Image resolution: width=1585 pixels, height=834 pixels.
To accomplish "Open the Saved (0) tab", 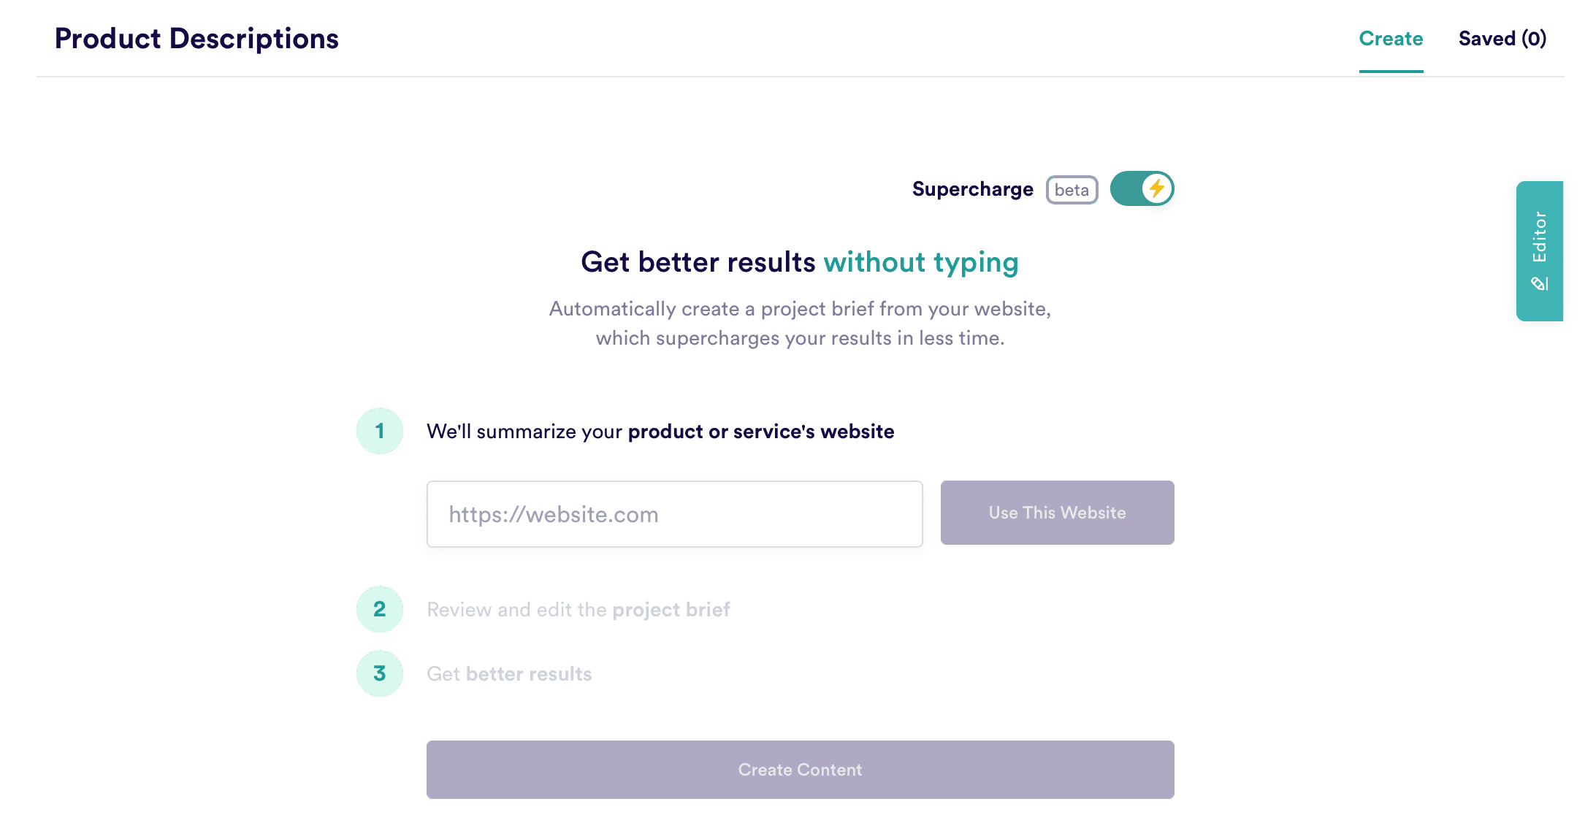I will tap(1502, 39).
